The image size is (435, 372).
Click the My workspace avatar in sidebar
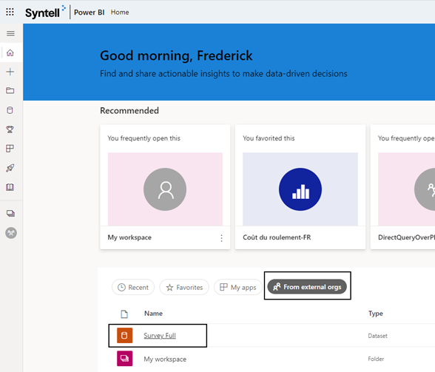point(11,233)
